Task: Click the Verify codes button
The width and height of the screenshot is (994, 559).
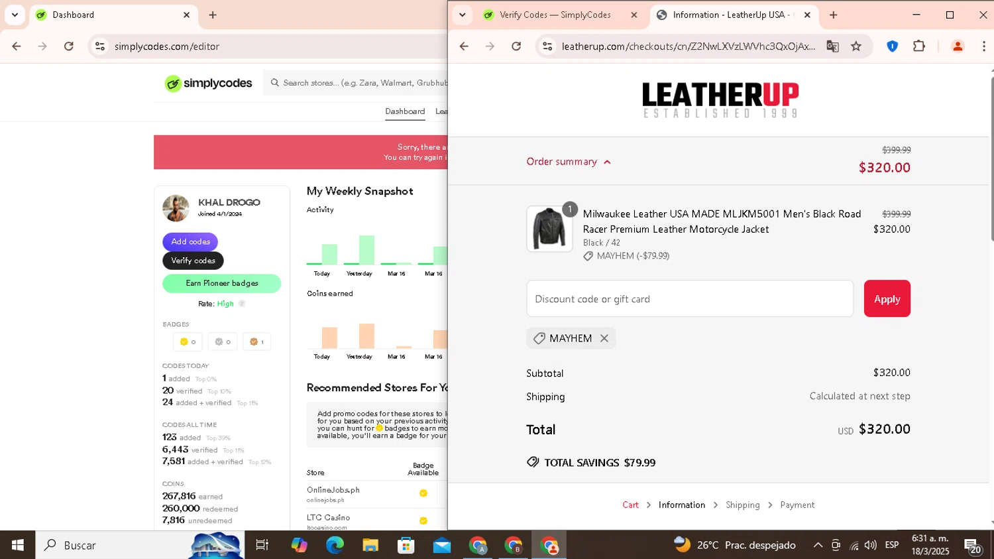Action: (193, 261)
